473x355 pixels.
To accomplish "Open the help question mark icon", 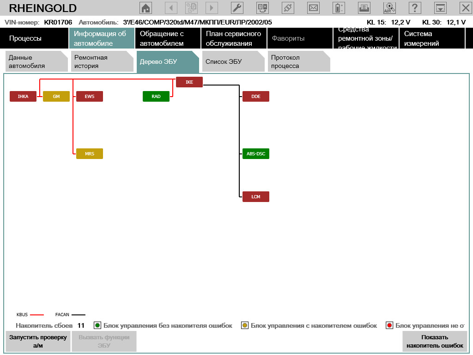I will 415,8.
